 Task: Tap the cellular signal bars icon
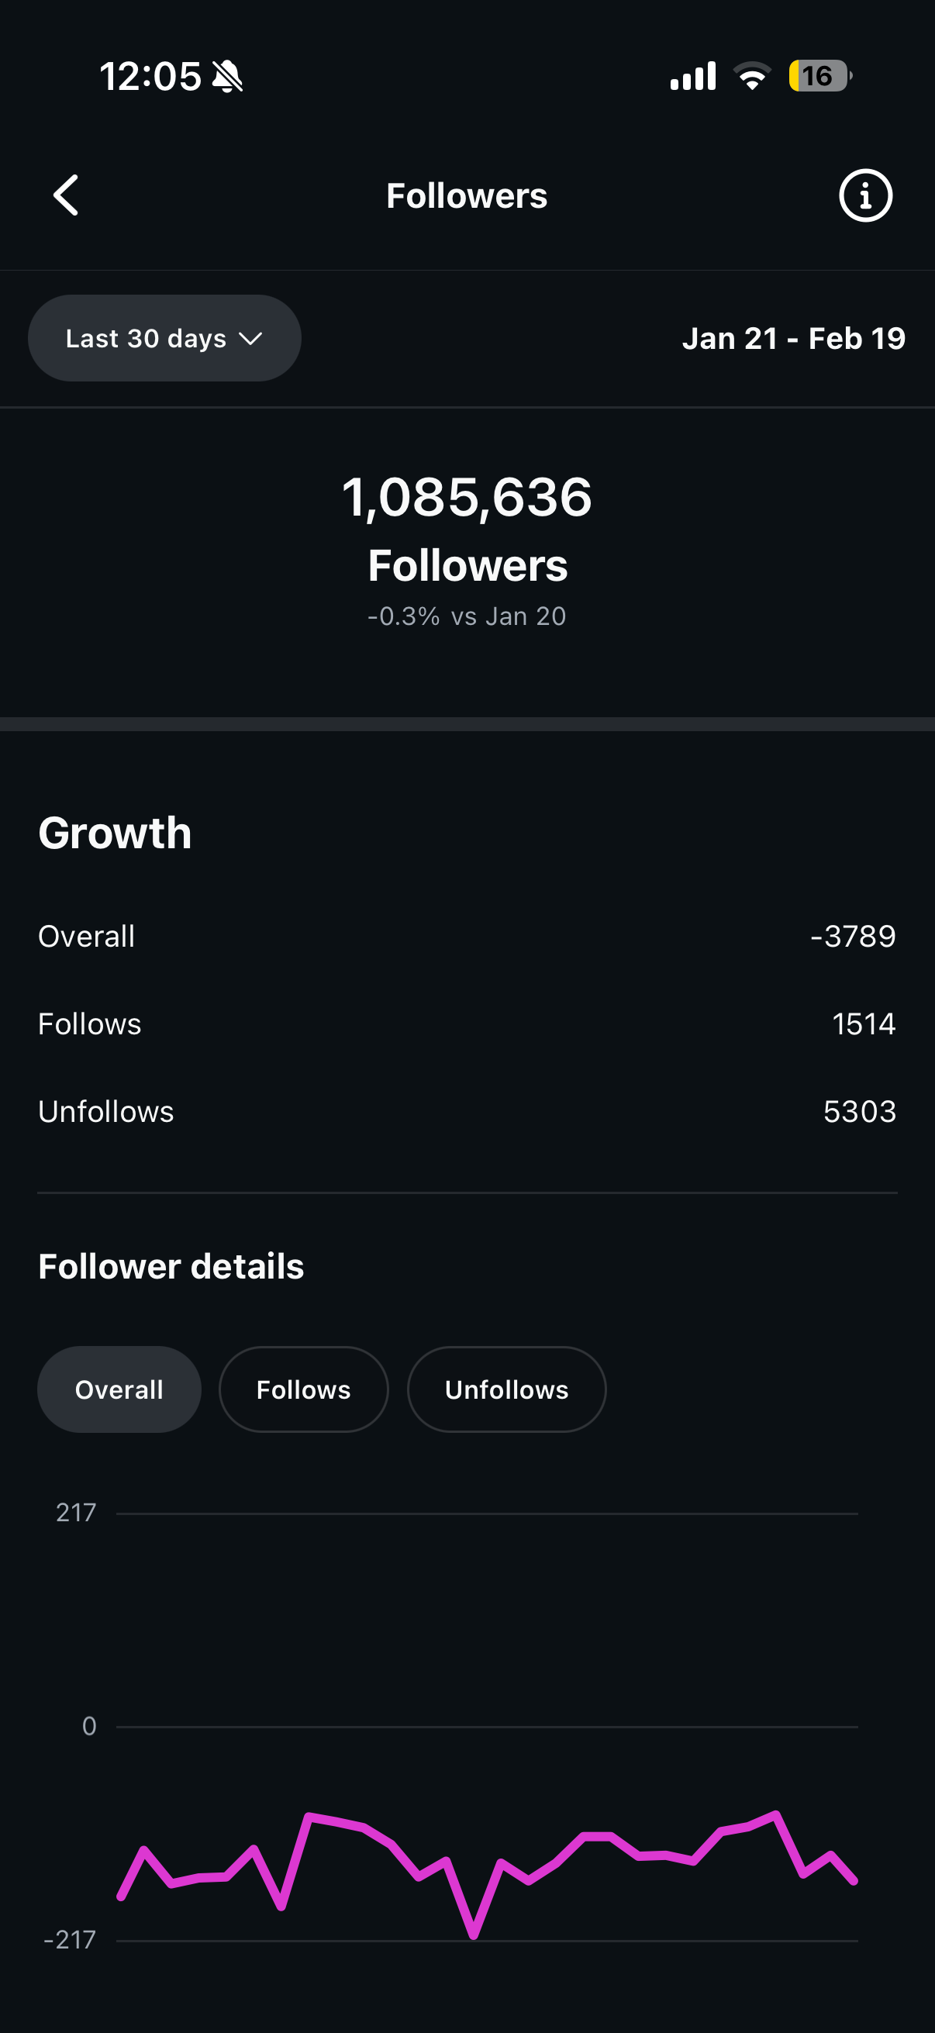pos(693,76)
